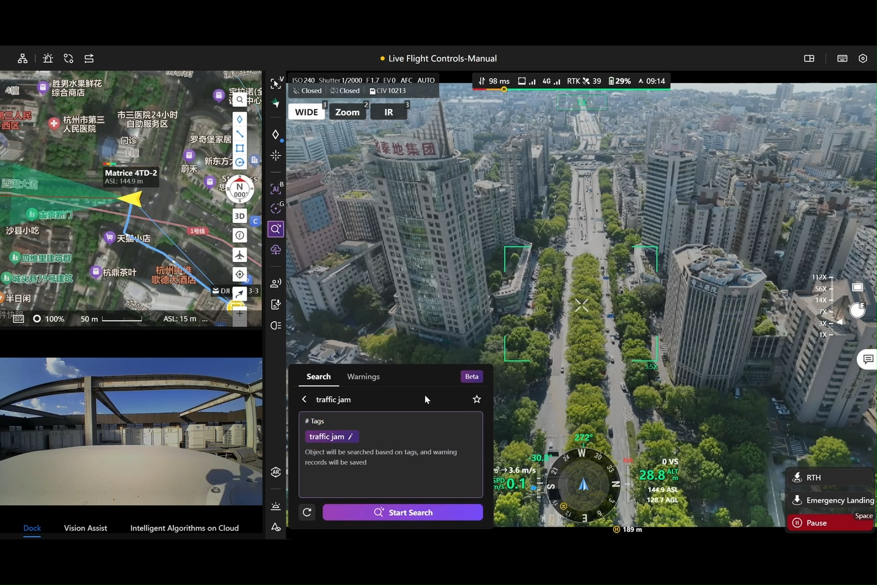877x585 pixels.
Task: Toggle the map 3D view button
Action: coord(240,216)
